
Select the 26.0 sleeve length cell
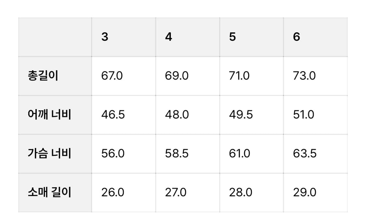click(124, 193)
